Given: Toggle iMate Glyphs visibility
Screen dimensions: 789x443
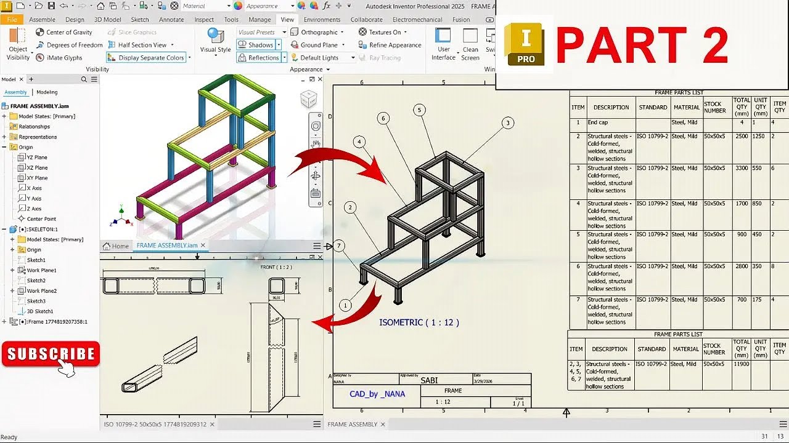Looking at the screenshot, I should point(59,58).
